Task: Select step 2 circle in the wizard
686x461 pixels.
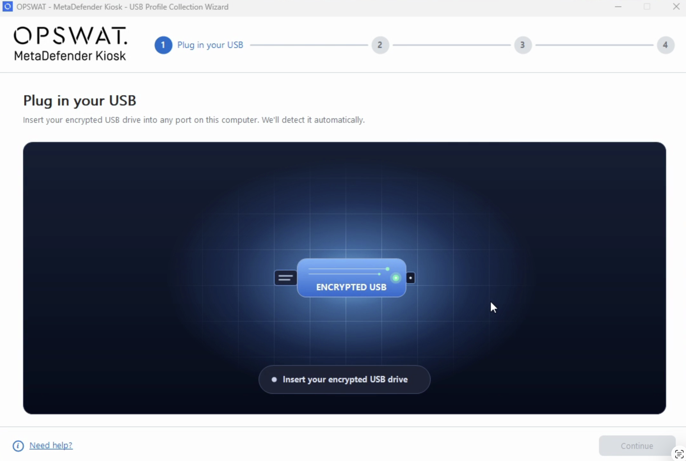Action: click(x=380, y=45)
